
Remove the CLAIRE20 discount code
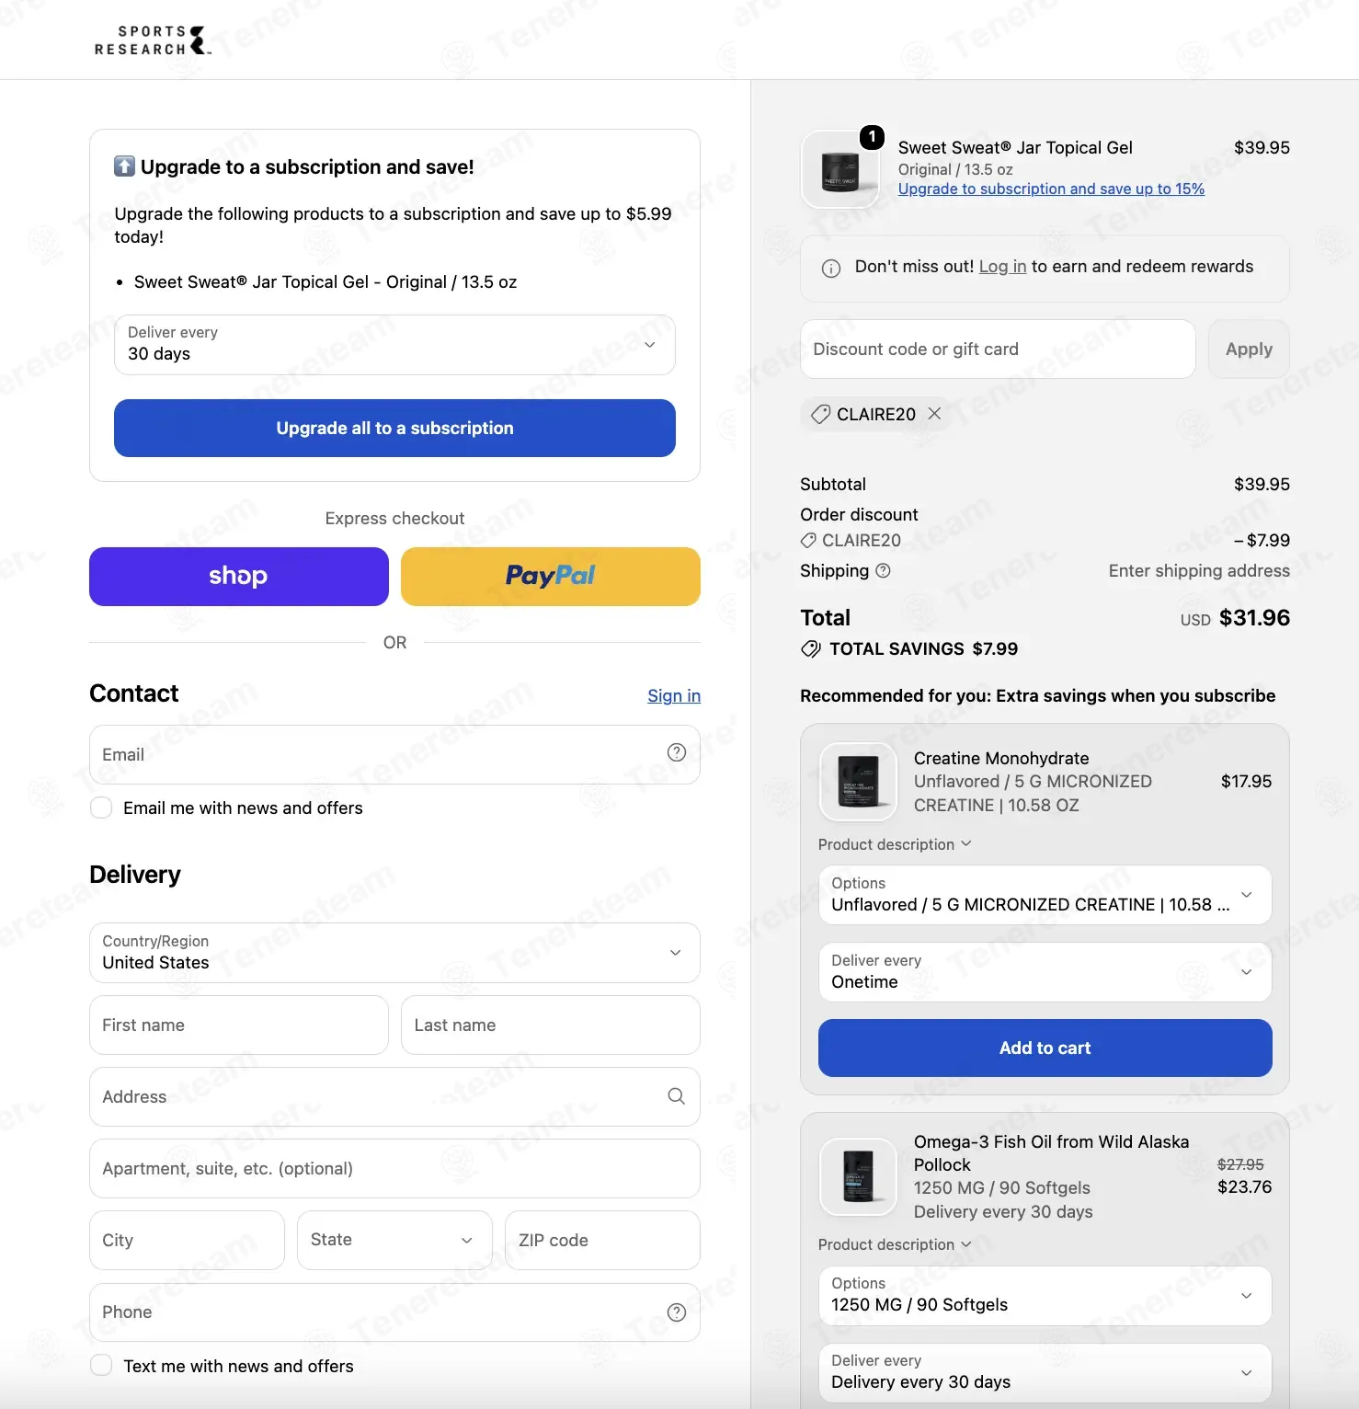pyautogui.click(x=934, y=414)
